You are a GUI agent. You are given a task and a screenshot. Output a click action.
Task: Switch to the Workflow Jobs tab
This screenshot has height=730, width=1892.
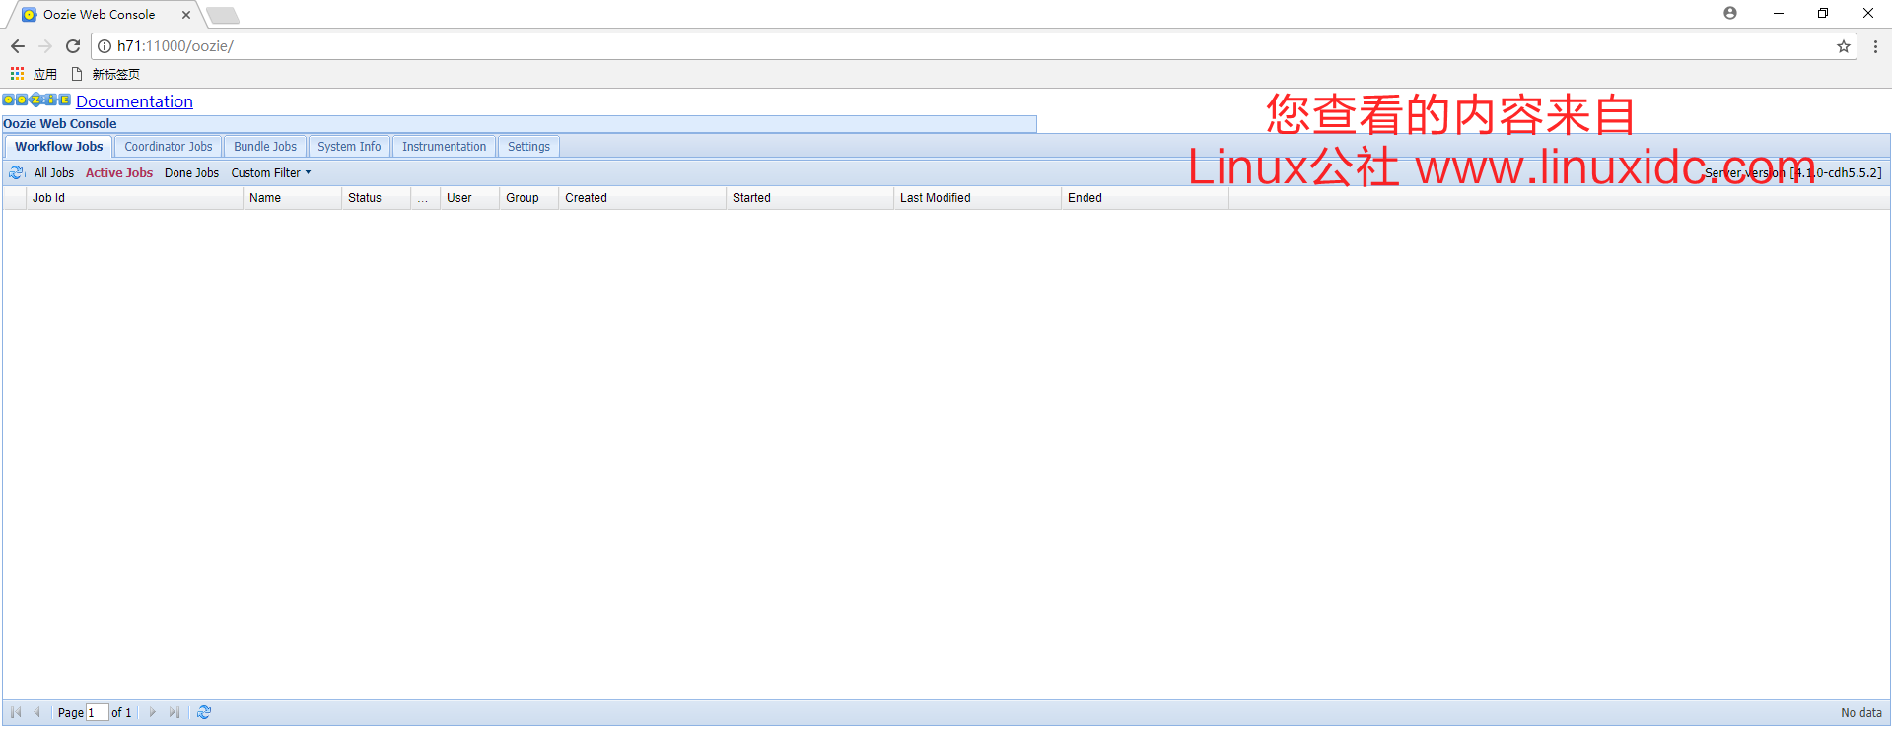pos(58,146)
